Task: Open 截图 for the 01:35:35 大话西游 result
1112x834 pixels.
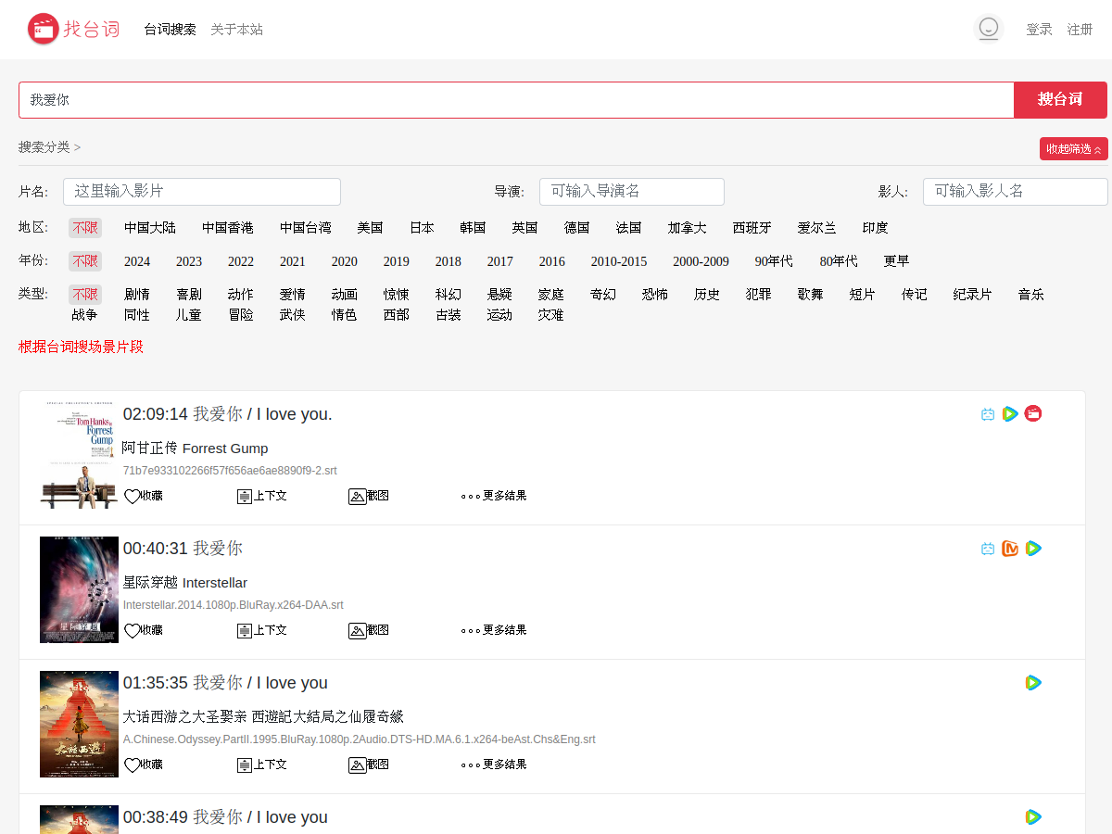Action: pyautogui.click(x=369, y=764)
